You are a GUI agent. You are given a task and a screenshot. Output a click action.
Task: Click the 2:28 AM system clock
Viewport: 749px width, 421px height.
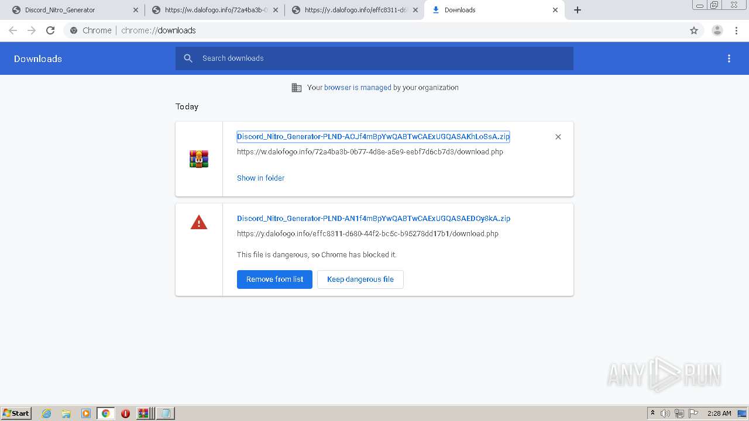[719, 413]
